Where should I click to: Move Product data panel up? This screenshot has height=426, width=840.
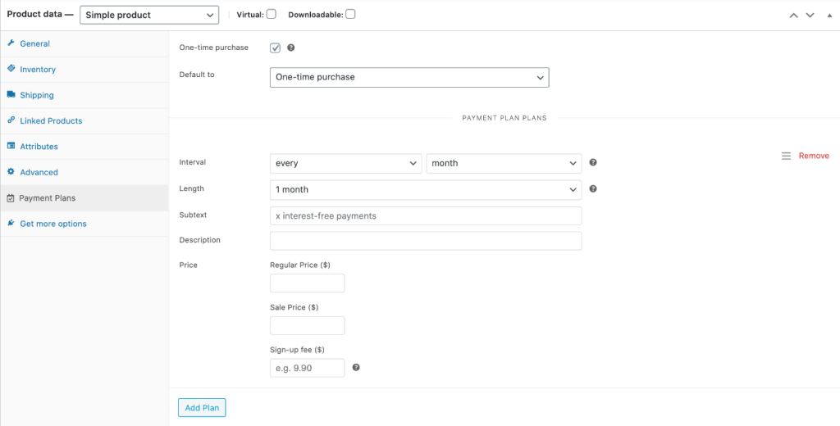pos(793,15)
